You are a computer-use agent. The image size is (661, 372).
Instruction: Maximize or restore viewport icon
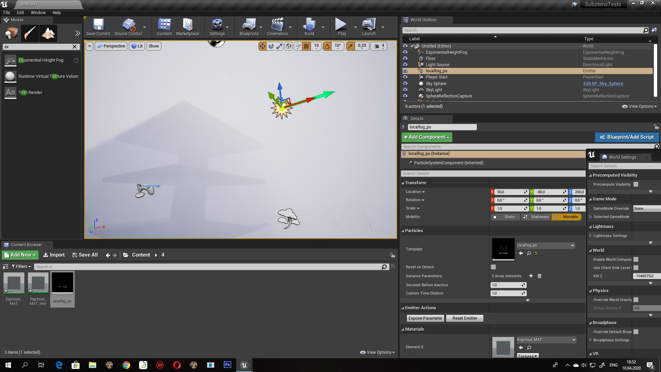(x=392, y=46)
